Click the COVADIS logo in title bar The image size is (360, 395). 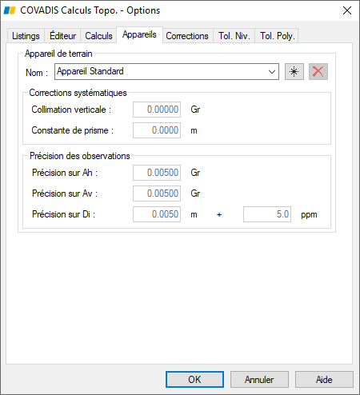(10, 10)
